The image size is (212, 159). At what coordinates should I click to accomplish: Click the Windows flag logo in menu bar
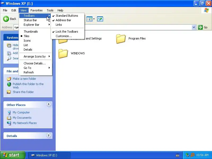pyautogui.click(x=206, y=10)
